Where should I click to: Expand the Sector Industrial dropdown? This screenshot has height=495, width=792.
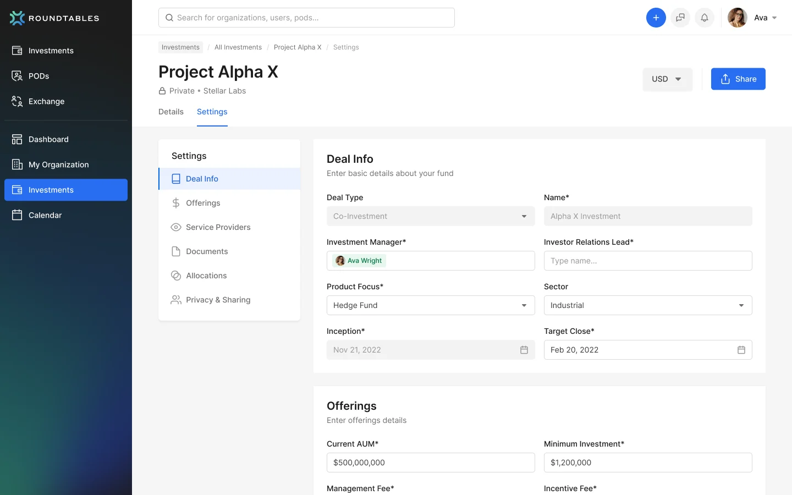648,305
